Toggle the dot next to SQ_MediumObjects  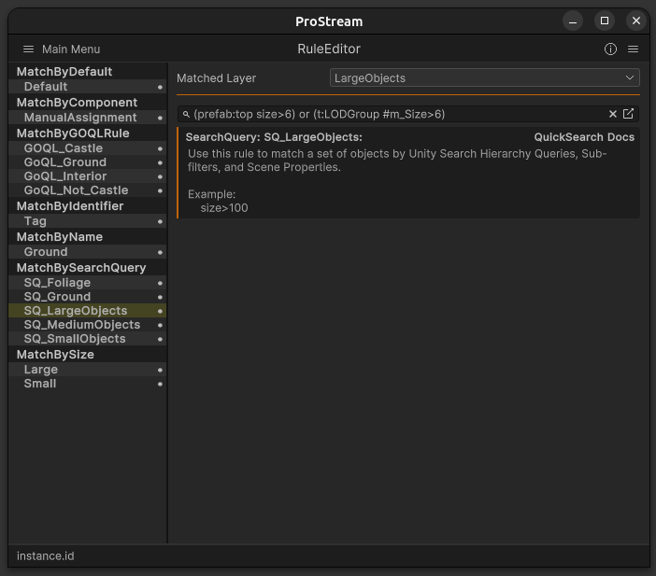coord(160,325)
